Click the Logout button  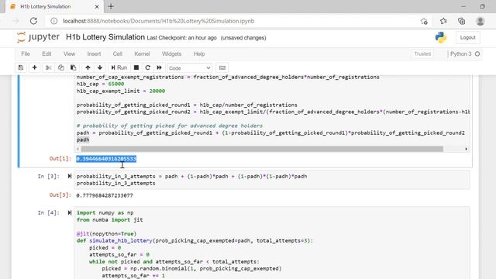(x=467, y=37)
